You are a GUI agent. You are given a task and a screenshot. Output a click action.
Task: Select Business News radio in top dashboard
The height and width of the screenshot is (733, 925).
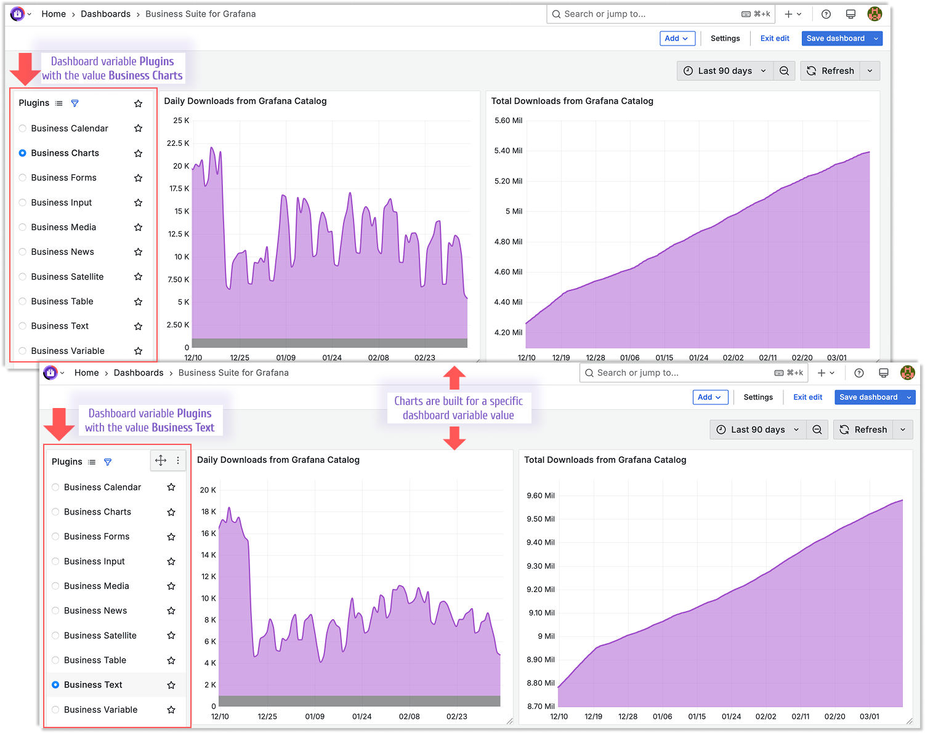[23, 252]
